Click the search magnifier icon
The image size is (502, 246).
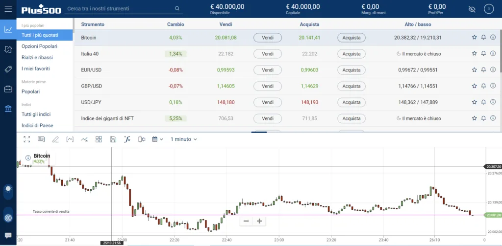pos(177,9)
